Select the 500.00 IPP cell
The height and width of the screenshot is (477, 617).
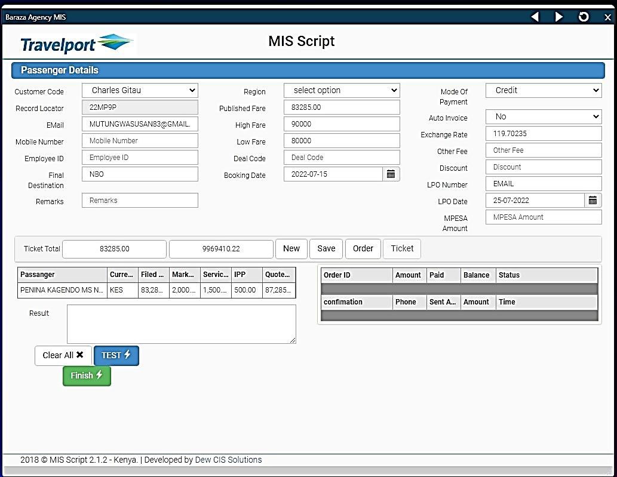(x=247, y=290)
